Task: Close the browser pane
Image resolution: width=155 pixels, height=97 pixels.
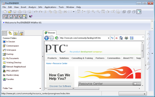Action: click(x=143, y=37)
